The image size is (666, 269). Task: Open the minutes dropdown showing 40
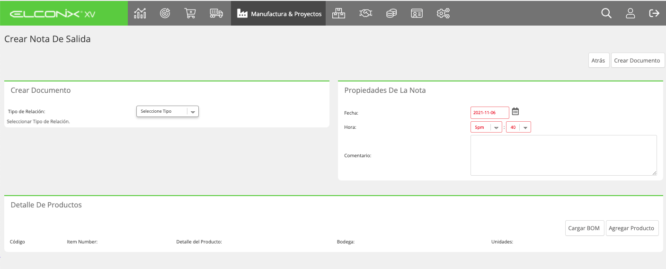click(x=518, y=127)
